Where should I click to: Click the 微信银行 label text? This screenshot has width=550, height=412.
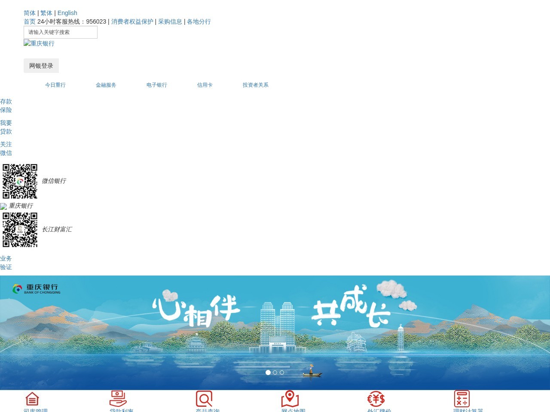pos(54,181)
